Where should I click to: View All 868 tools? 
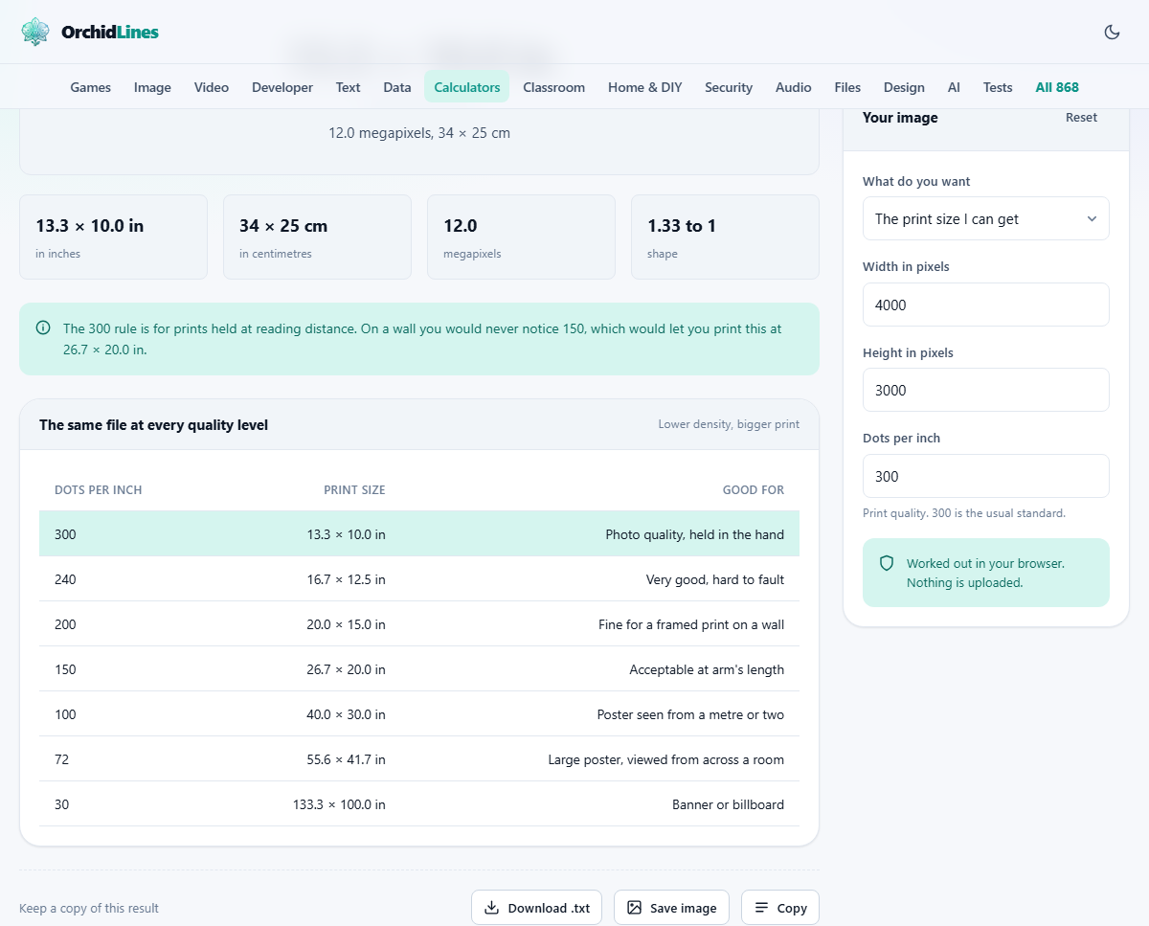pyautogui.click(x=1057, y=87)
